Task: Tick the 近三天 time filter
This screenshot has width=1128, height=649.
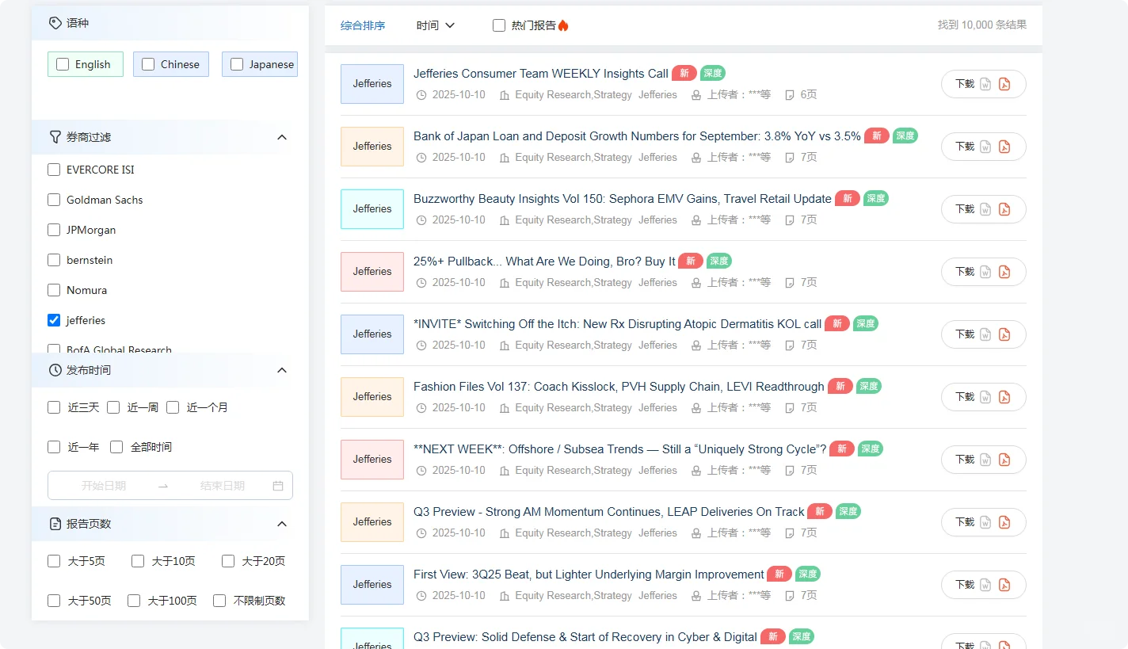Action: pyautogui.click(x=54, y=407)
